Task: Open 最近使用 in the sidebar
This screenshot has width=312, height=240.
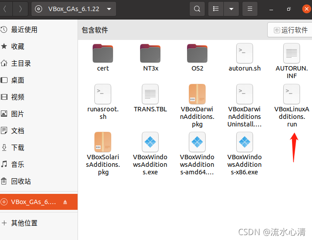Action: point(39,30)
